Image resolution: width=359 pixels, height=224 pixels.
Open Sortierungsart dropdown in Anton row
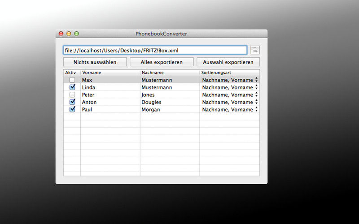point(230,102)
